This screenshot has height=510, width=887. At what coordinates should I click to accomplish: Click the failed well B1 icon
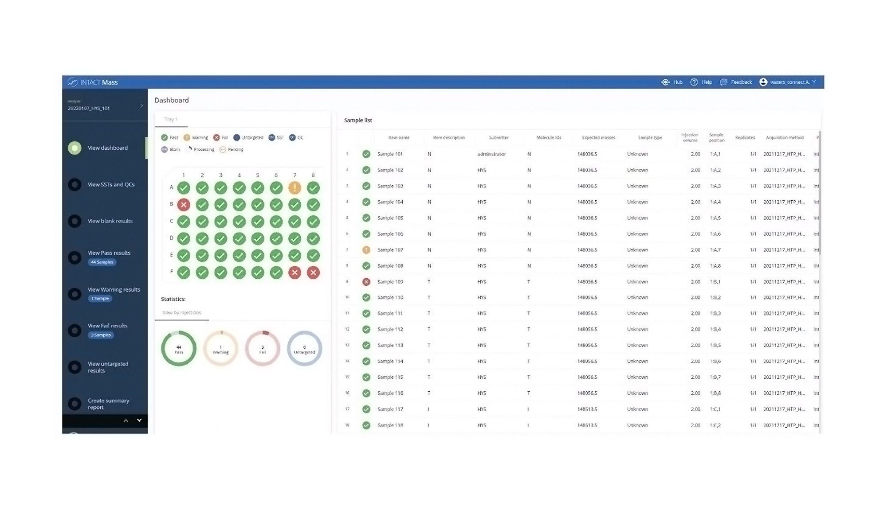[x=184, y=205]
